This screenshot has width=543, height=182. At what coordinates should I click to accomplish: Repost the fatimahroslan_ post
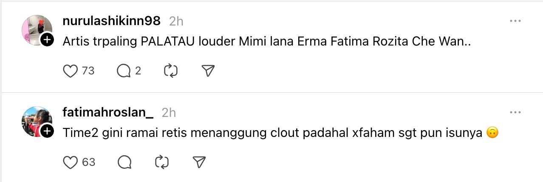click(162, 162)
